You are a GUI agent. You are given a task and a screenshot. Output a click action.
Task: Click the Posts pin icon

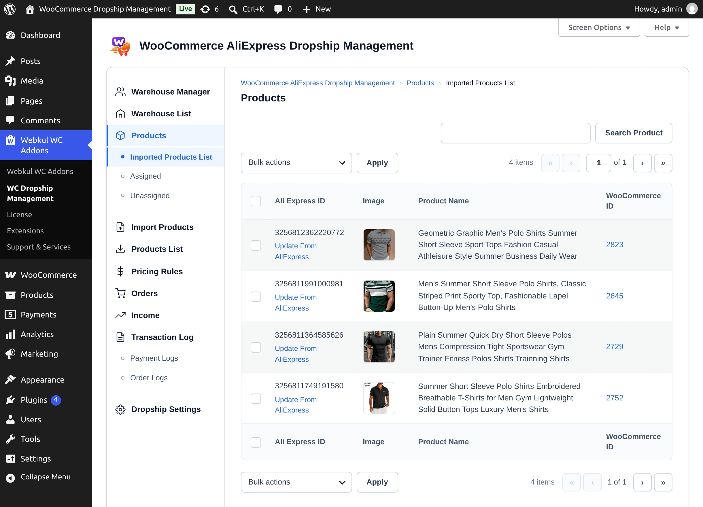point(11,61)
